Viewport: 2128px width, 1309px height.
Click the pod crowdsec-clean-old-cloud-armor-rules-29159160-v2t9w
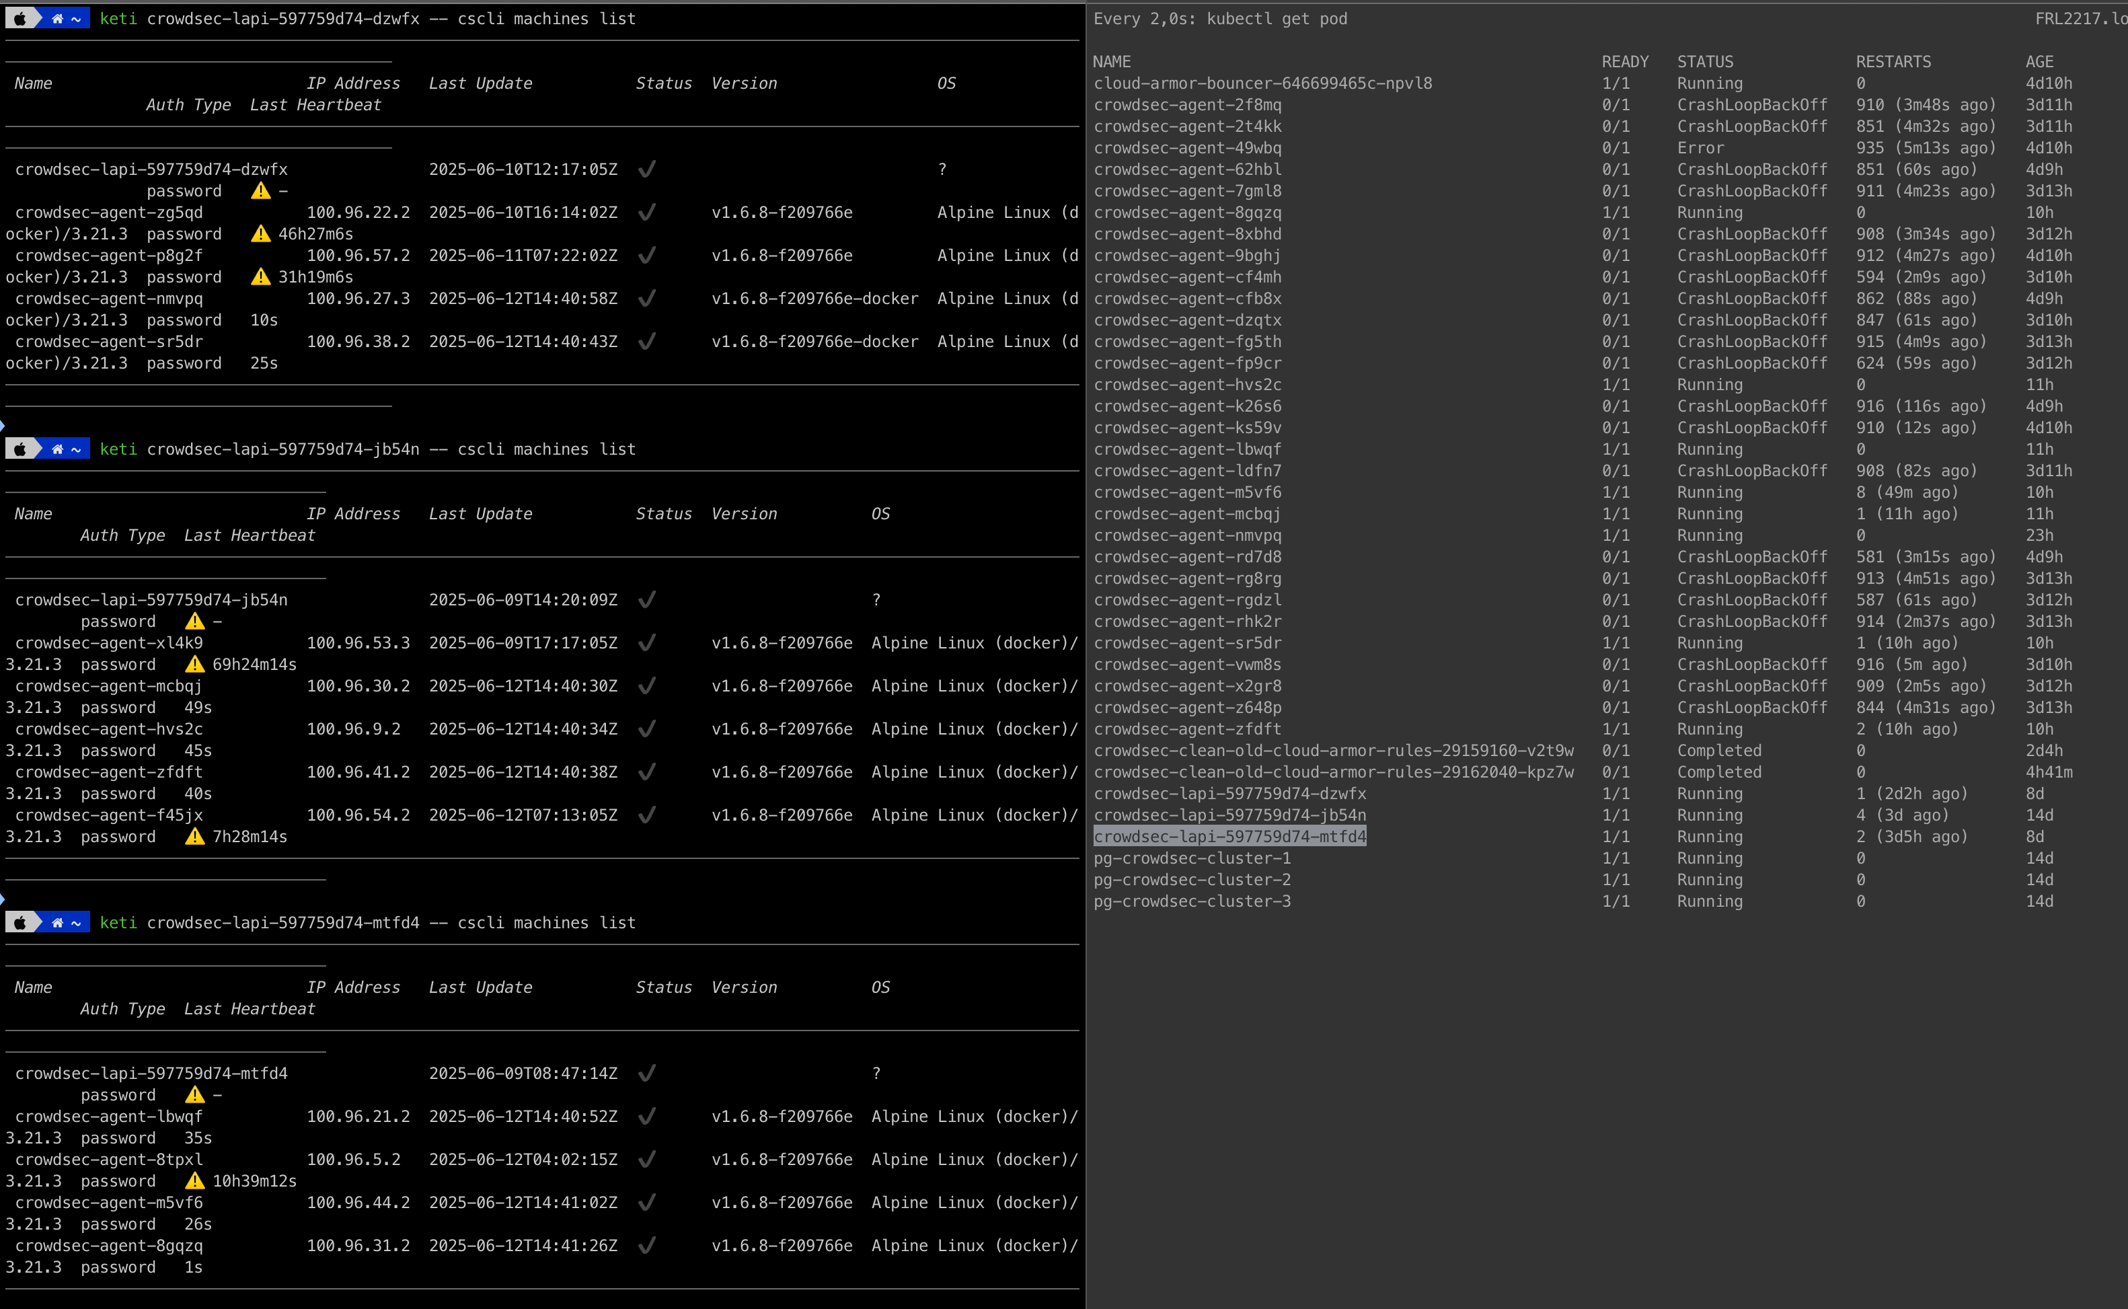coord(1334,751)
